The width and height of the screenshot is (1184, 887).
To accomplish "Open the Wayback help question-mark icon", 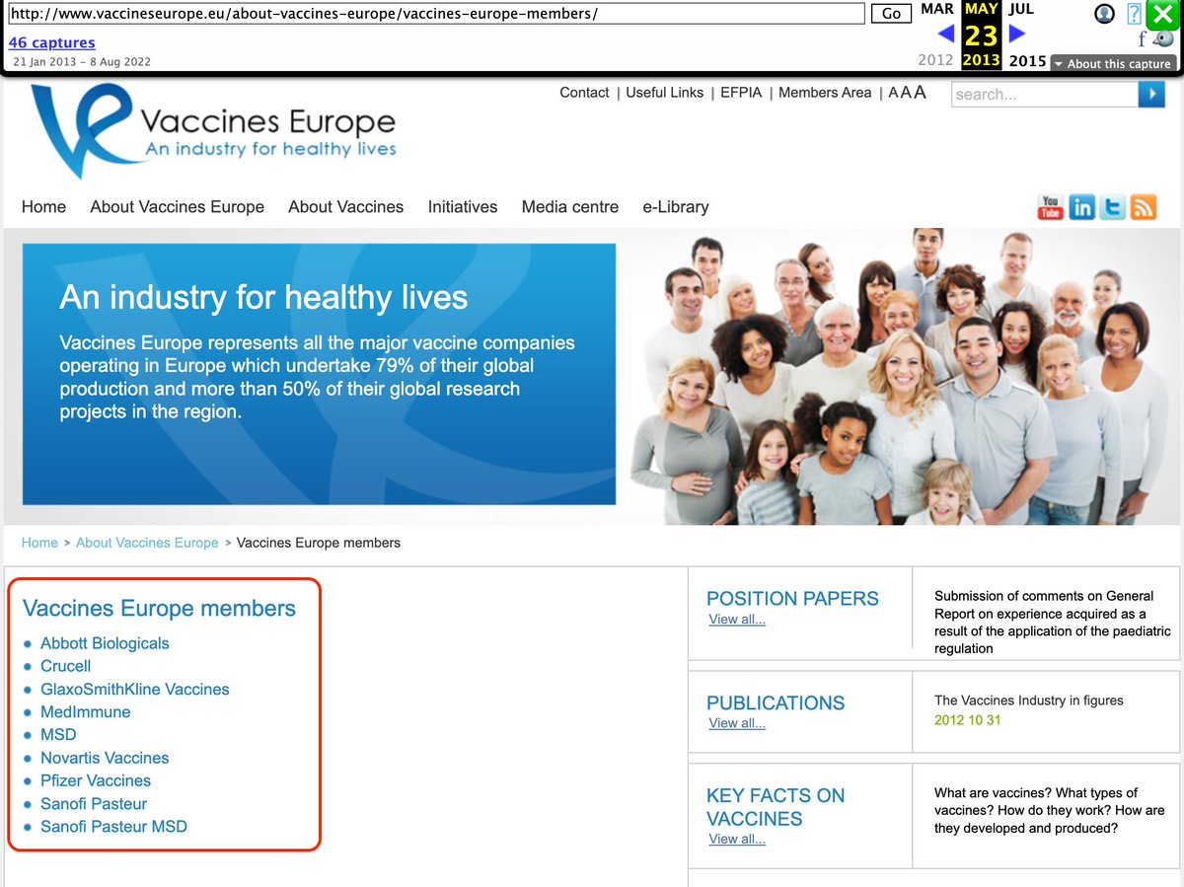I will pos(1135,14).
